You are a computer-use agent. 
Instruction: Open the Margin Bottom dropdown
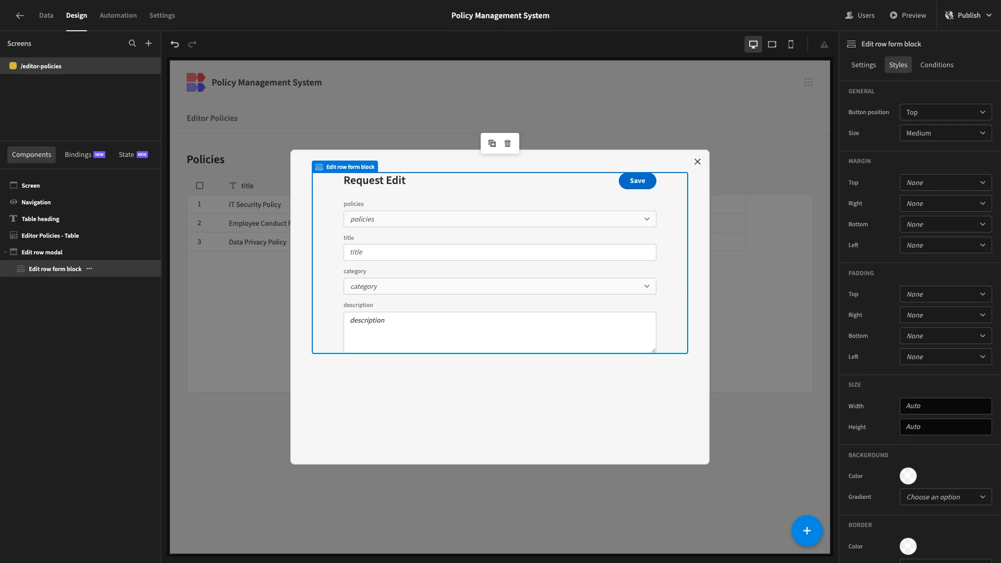[x=946, y=225]
